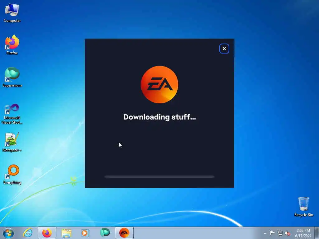
Task: Click the EA logo in installer
Action: coord(159,85)
